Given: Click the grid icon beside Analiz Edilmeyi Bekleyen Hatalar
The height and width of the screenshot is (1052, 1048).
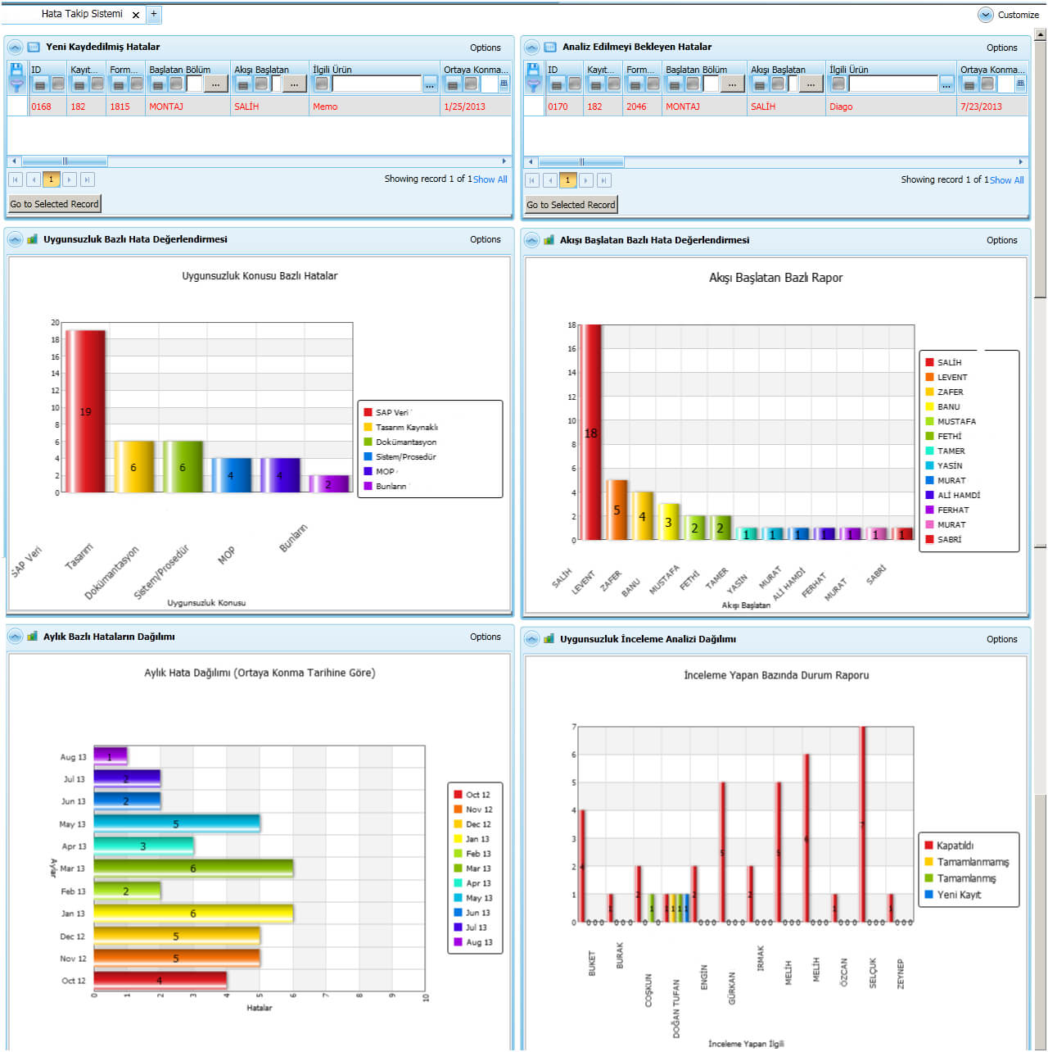Looking at the screenshot, I should point(550,48).
